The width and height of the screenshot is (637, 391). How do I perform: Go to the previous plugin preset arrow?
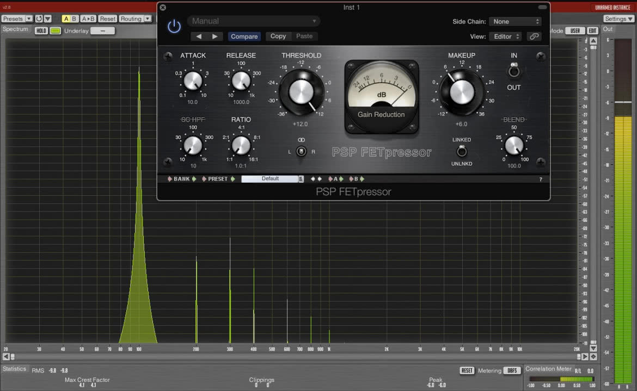(x=199, y=36)
